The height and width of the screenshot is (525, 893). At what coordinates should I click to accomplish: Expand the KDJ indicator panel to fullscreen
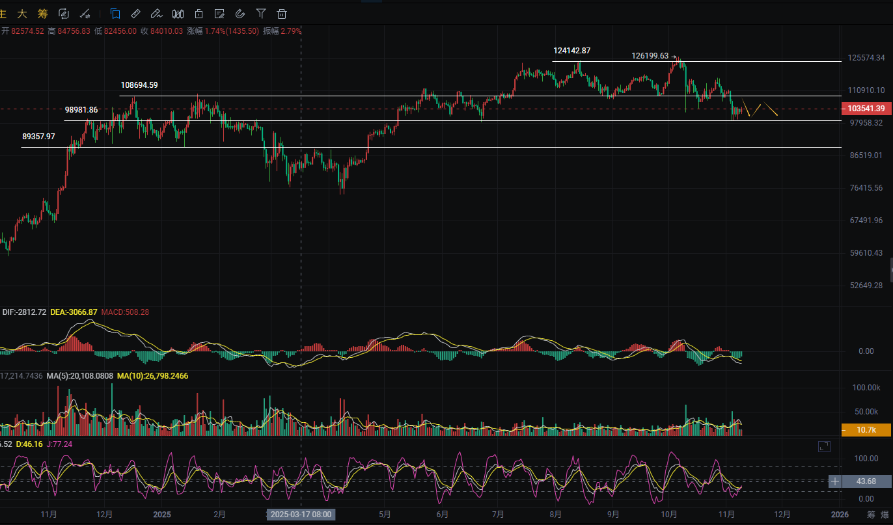(x=824, y=446)
